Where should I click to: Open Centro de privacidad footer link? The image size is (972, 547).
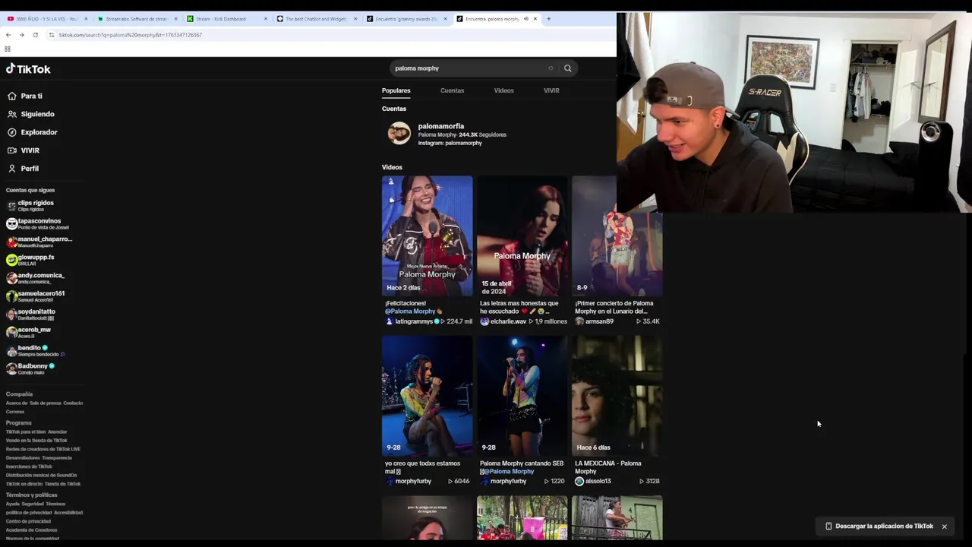point(28,522)
